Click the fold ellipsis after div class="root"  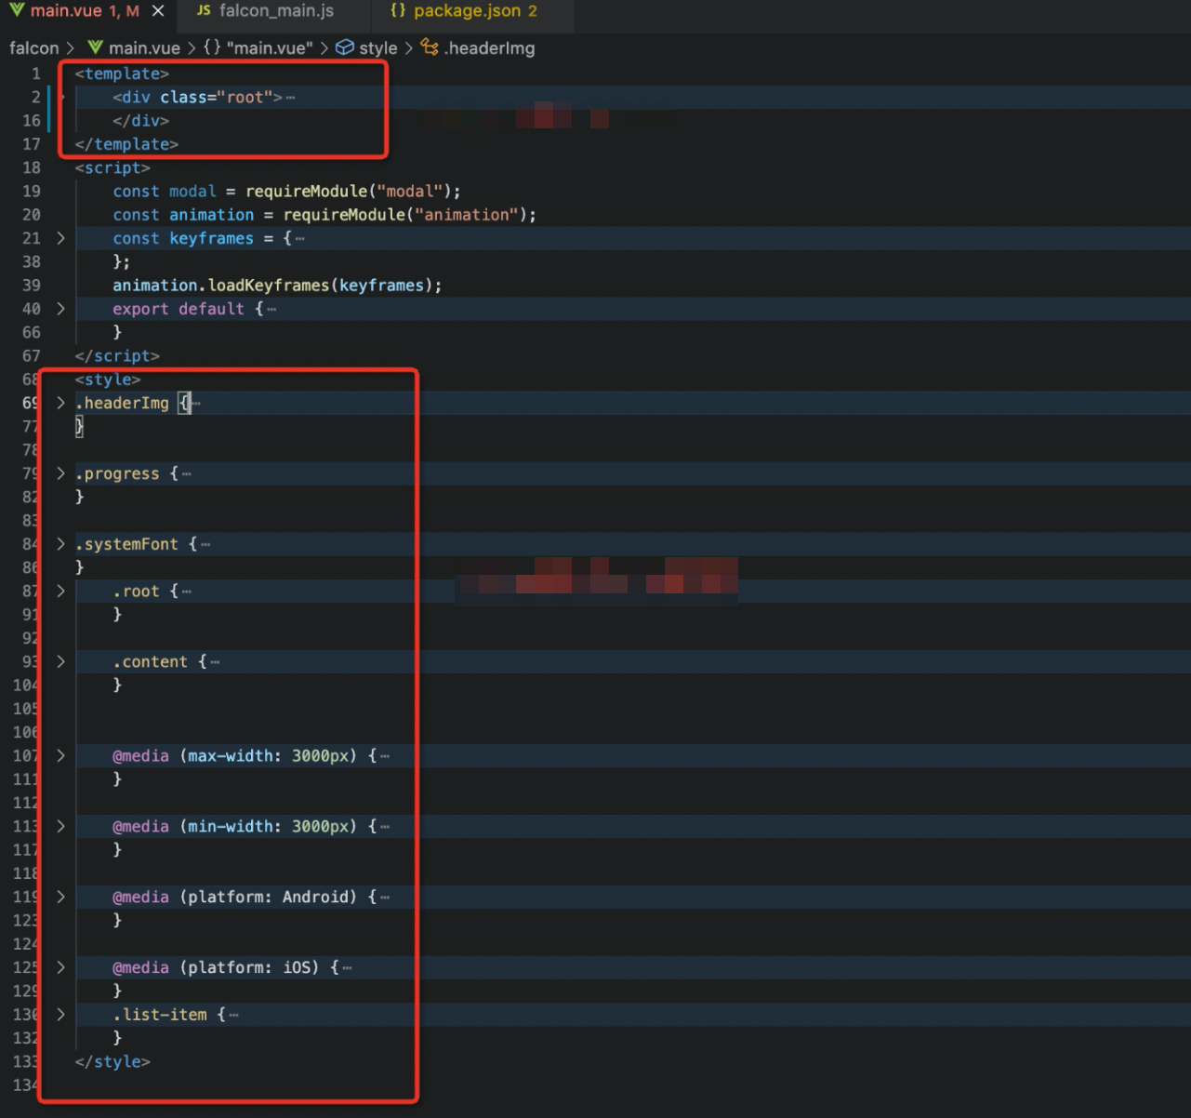(x=291, y=98)
